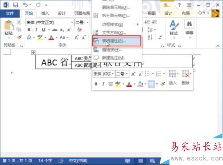Choose 新建批注(M) from context menu

(x=117, y=58)
